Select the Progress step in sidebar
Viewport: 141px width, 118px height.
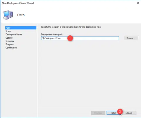click(x=9, y=44)
